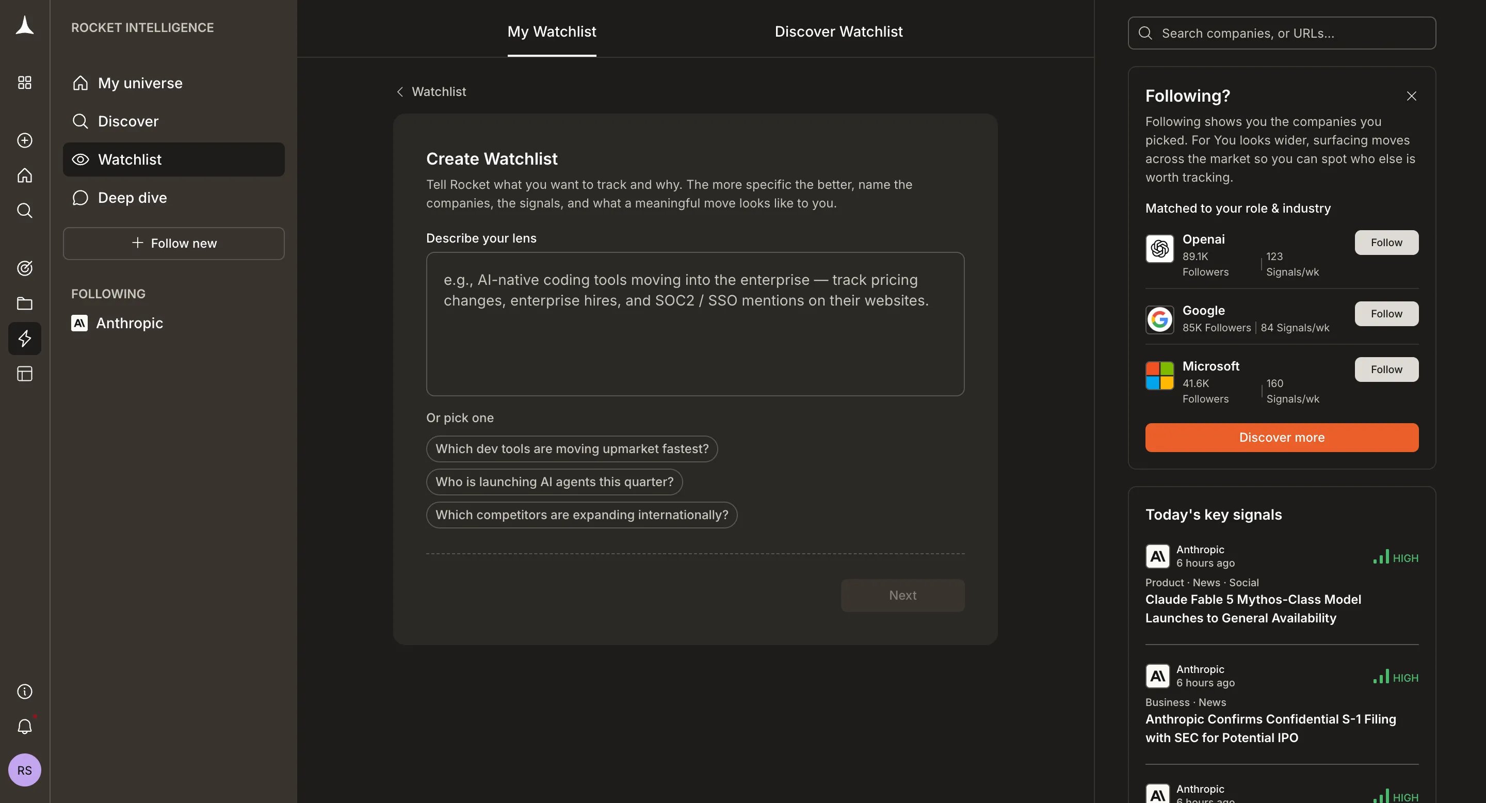Click the plus circle icon in rail
This screenshot has width=1486, height=803.
[24, 140]
